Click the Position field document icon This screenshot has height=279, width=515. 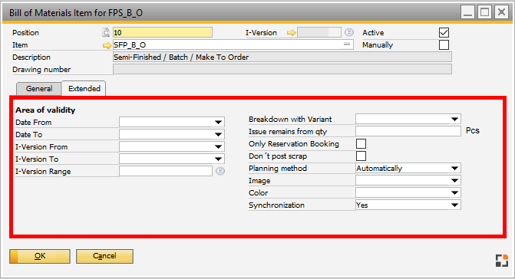click(x=106, y=32)
